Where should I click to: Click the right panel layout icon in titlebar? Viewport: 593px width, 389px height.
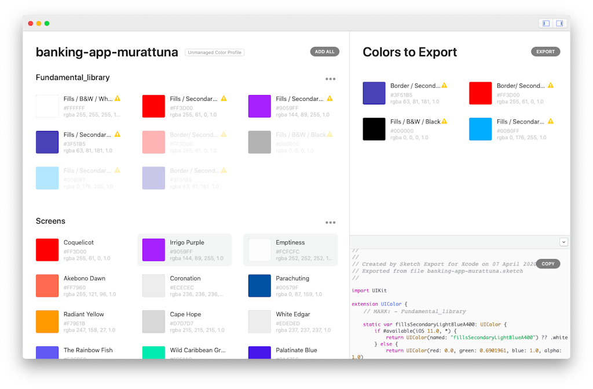559,23
